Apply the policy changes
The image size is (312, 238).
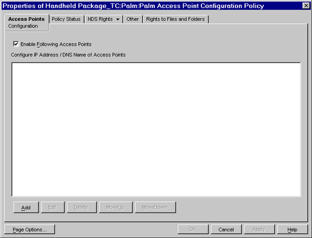click(x=259, y=230)
